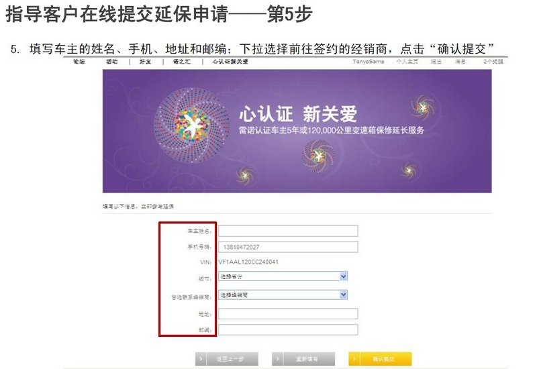Click the TanyaSama username link
Viewport: 537px width, 369px height.
pyautogui.click(x=369, y=62)
